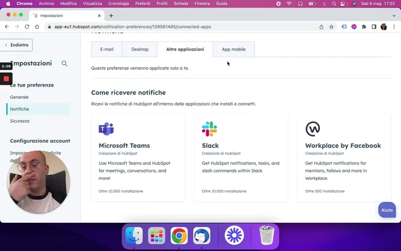Open the Finestra menu
Viewport: 401px width, 251px height.
(x=202, y=4)
